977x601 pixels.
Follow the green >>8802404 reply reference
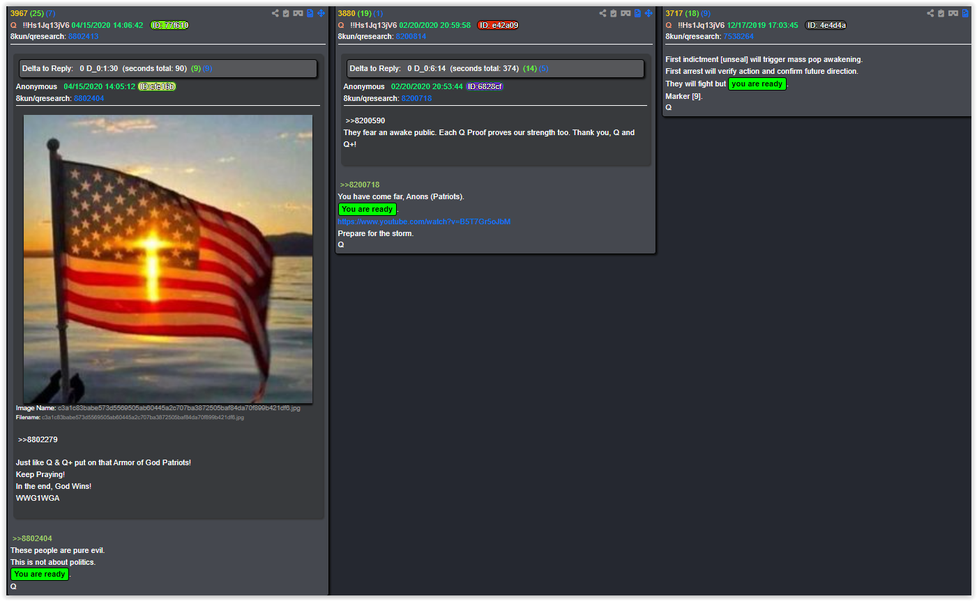point(32,538)
